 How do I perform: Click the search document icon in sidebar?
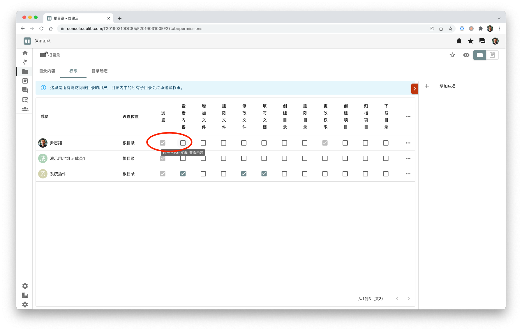[x=25, y=100]
